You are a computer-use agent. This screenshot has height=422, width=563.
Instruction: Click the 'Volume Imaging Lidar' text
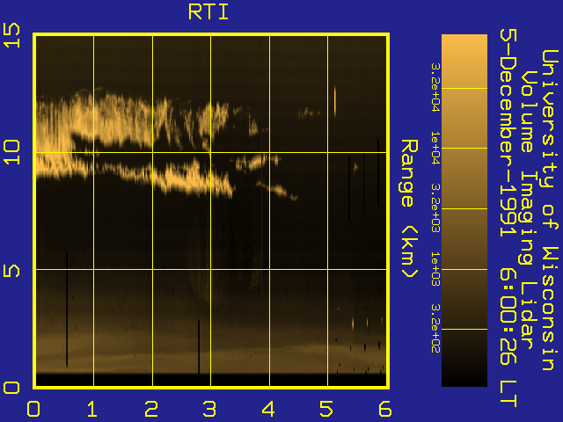529,209
